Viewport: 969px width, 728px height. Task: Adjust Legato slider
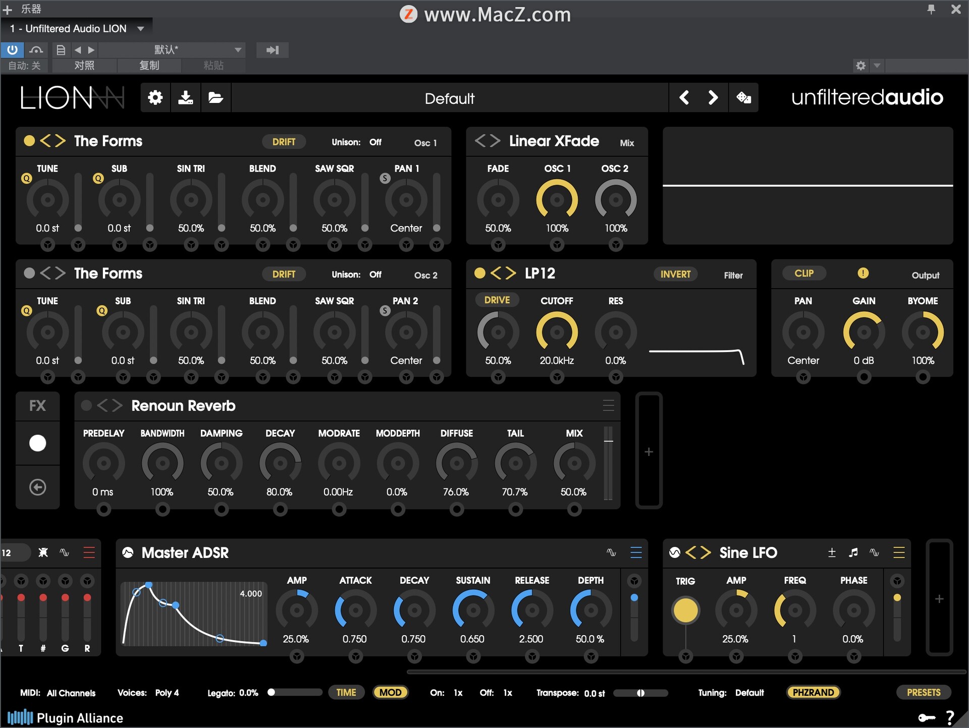pyautogui.click(x=295, y=692)
